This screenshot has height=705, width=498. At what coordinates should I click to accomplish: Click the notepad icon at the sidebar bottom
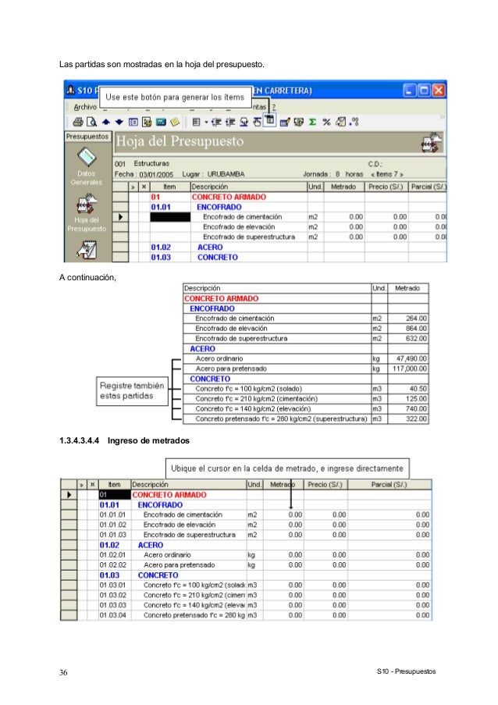click(x=87, y=251)
